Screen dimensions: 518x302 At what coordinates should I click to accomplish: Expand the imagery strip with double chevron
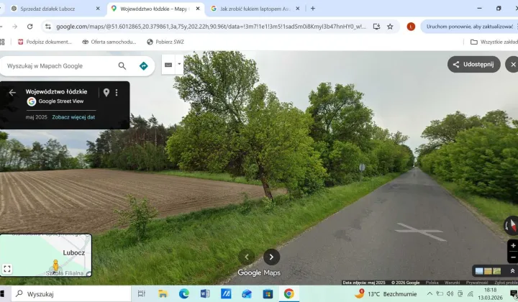512,271
